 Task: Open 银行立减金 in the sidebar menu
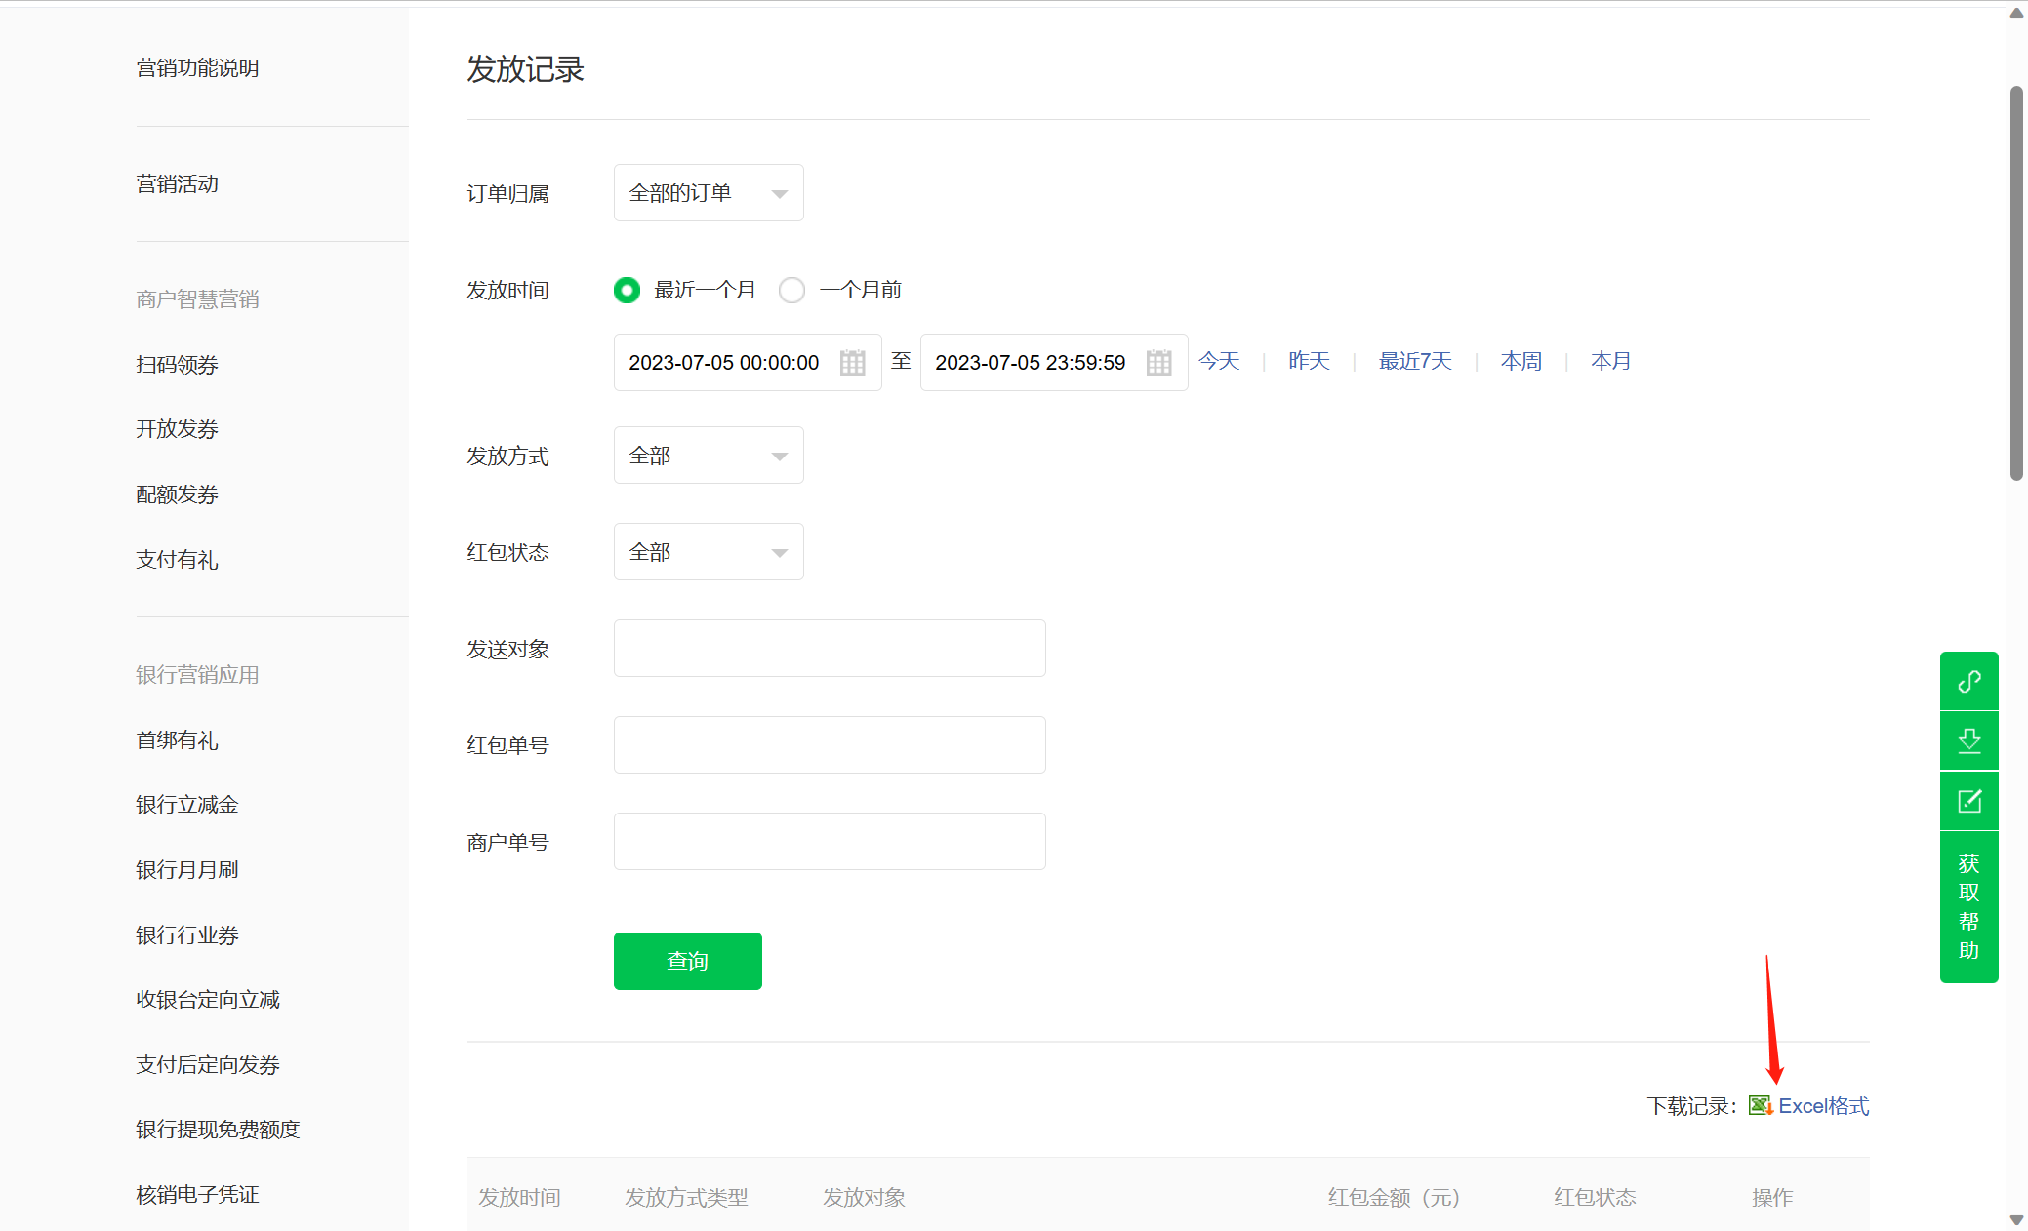coord(187,805)
